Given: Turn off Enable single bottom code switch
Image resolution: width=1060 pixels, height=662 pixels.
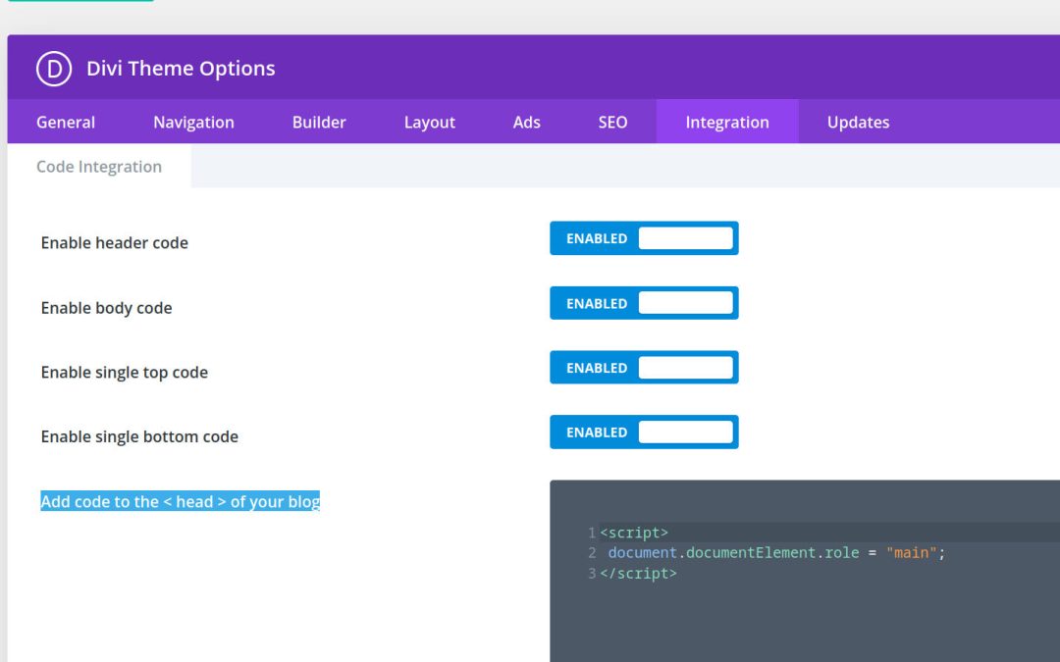Looking at the screenshot, I should tap(644, 433).
